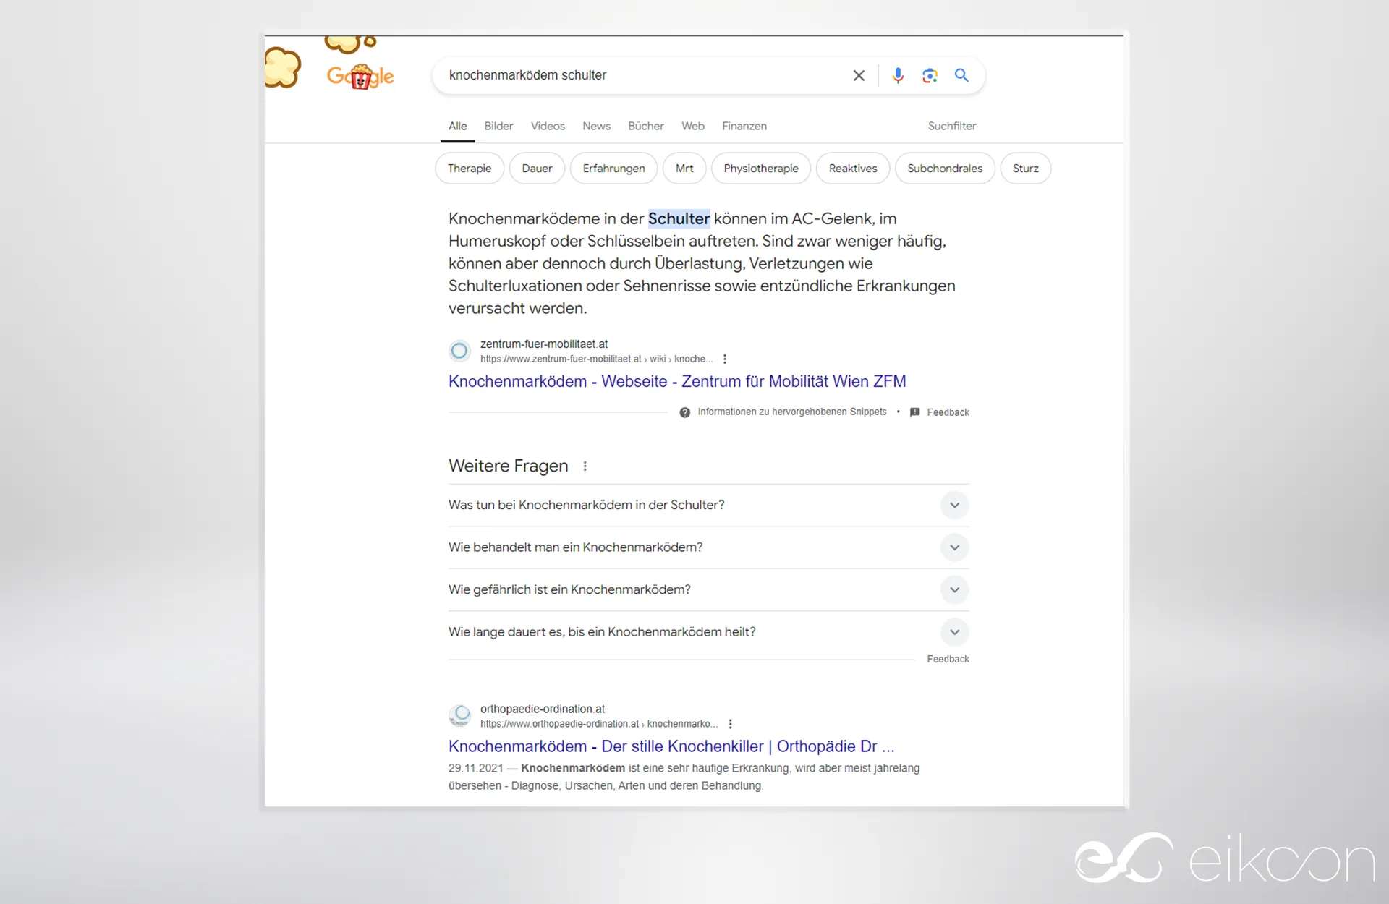Open Google Lens image search icon
The width and height of the screenshot is (1389, 904).
tap(930, 75)
